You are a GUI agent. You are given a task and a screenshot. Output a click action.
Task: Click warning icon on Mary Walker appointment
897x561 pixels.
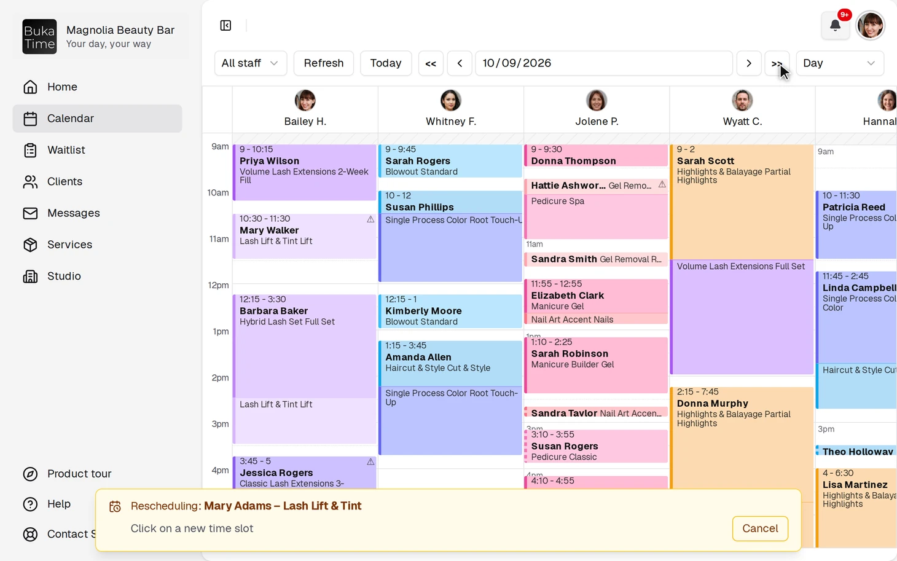[x=370, y=219]
